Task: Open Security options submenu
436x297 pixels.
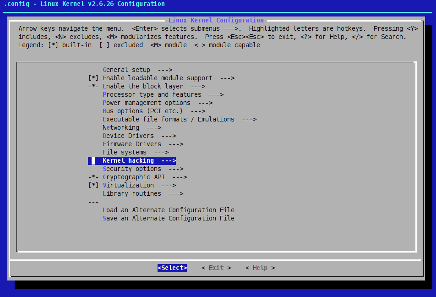Action: click(x=143, y=169)
